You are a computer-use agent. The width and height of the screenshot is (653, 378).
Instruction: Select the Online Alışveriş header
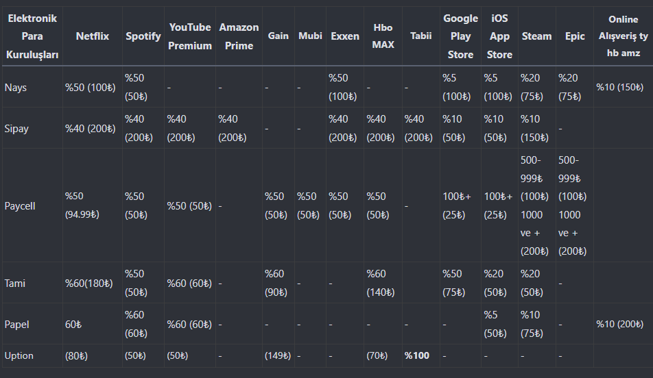(624, 36)
